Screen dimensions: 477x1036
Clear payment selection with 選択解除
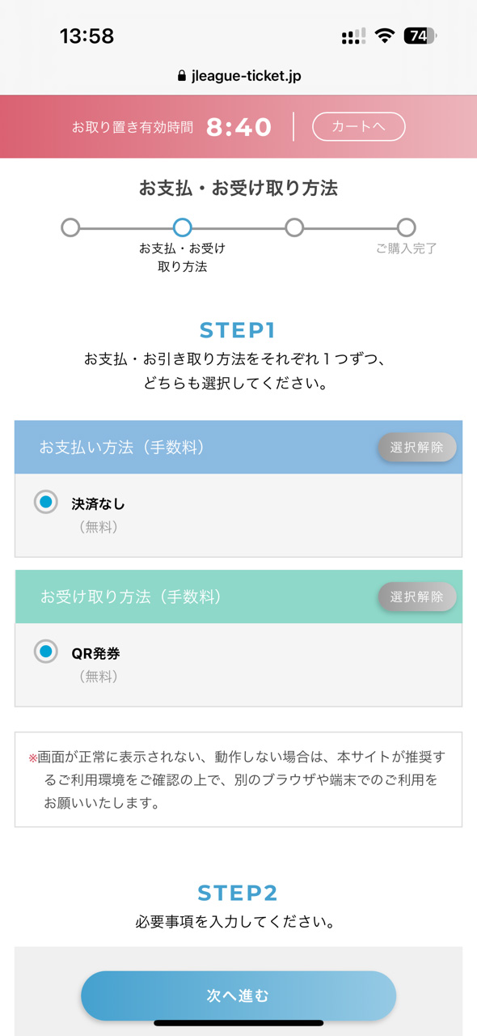tap(416, 447)
